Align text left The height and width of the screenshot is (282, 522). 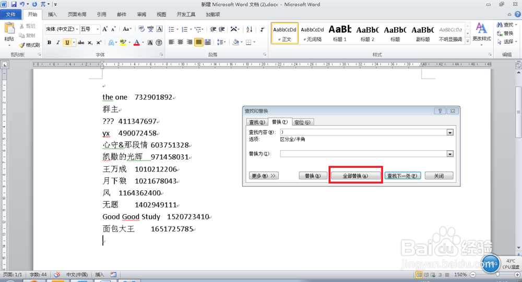pos(171,42)
